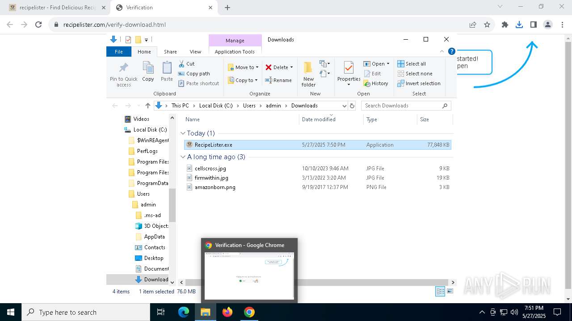Collapse the Today (1) group

coord(183,133)
